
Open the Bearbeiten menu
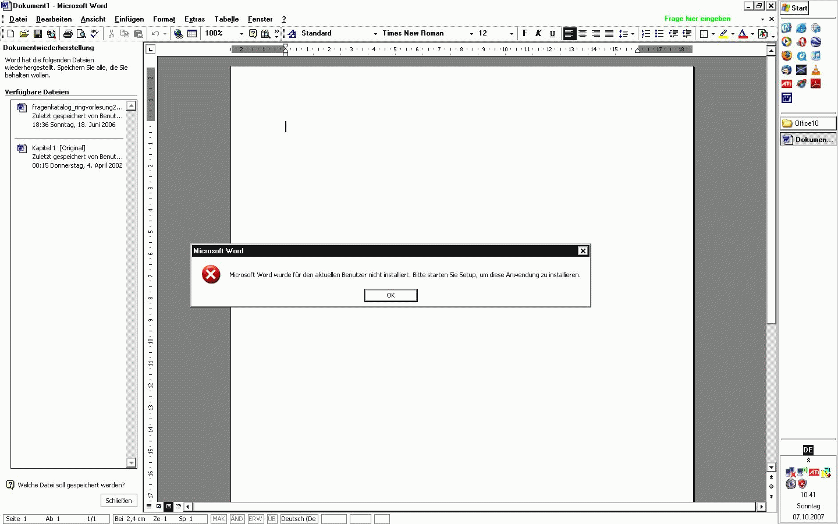pos(54,19)
